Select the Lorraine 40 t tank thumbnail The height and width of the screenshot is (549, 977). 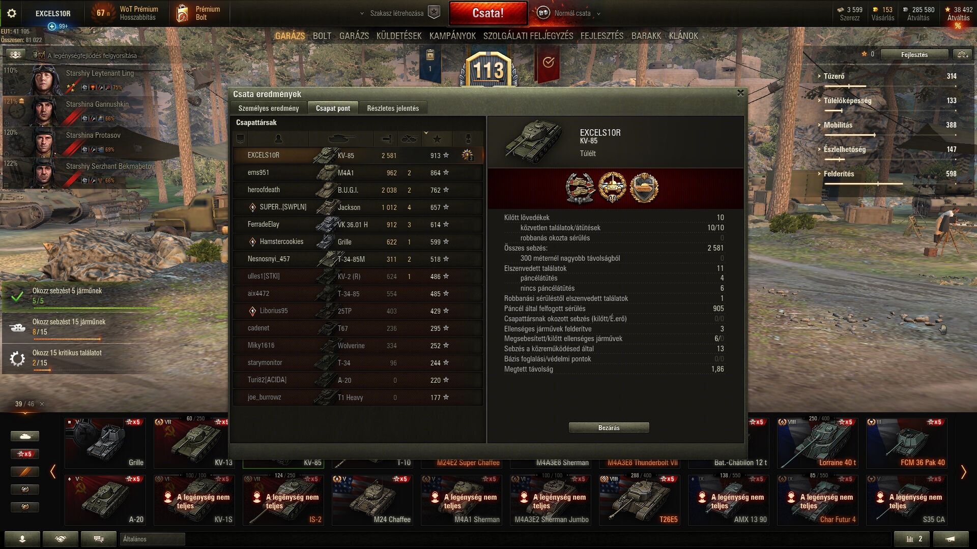click(x=817, y=443)
